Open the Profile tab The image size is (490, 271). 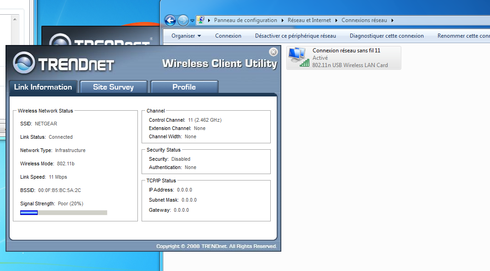pyautogui.click(x=184, y=87)
